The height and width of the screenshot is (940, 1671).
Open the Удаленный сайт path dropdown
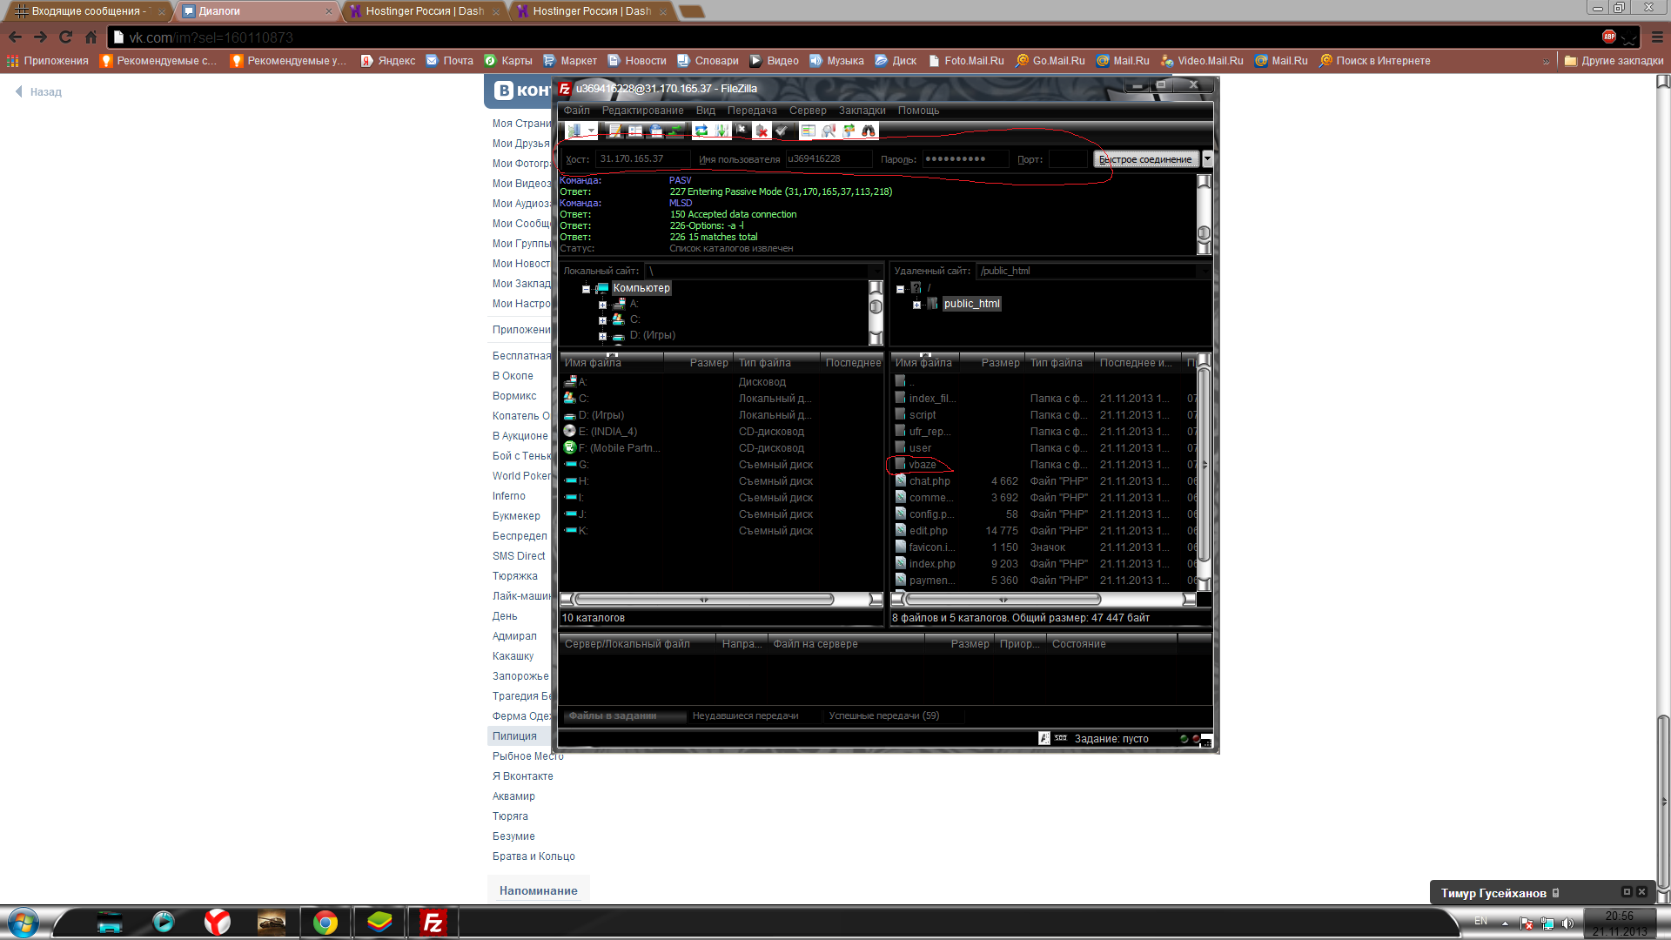click(x=1205, y=271)
